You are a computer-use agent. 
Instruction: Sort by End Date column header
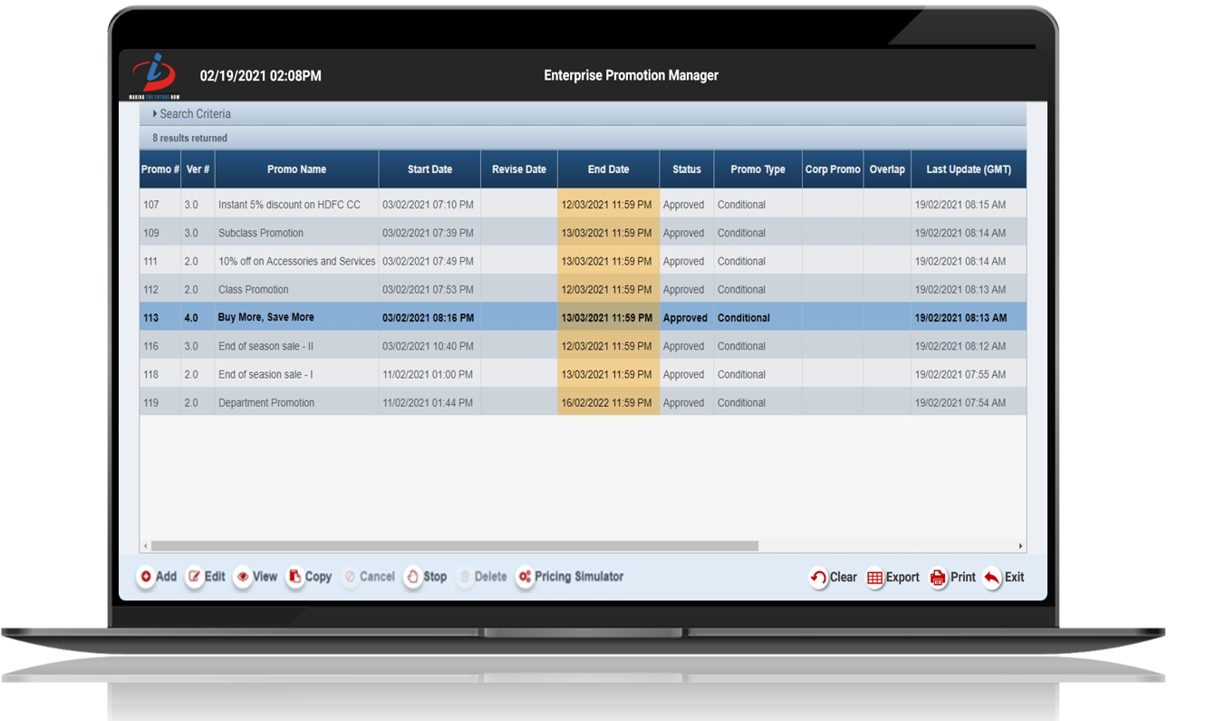(608, 169)
